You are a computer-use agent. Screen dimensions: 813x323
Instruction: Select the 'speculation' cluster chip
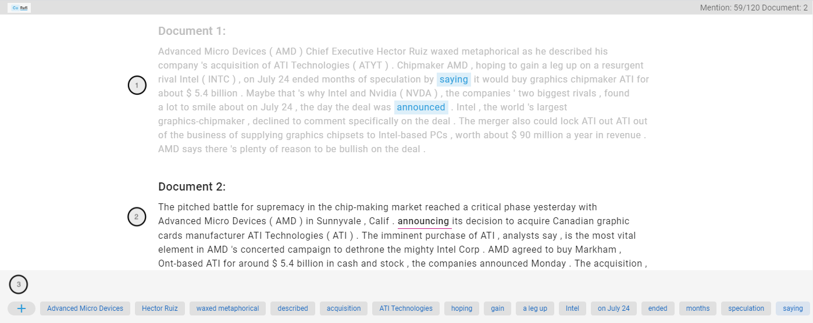[x=746, y=308]
